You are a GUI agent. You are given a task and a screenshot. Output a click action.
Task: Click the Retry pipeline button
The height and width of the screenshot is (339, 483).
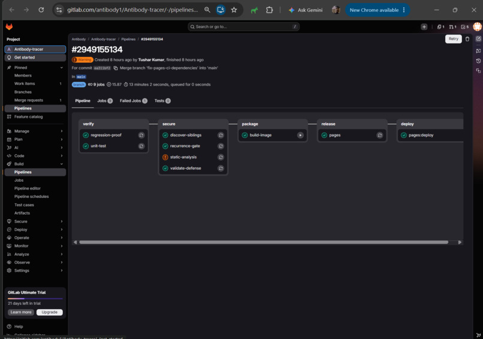pyautogui.click(x=453, y=39)
